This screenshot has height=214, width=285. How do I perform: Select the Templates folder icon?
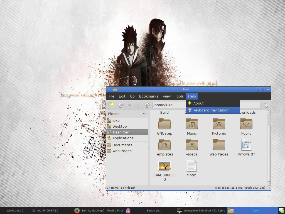(x=164, y=145)
